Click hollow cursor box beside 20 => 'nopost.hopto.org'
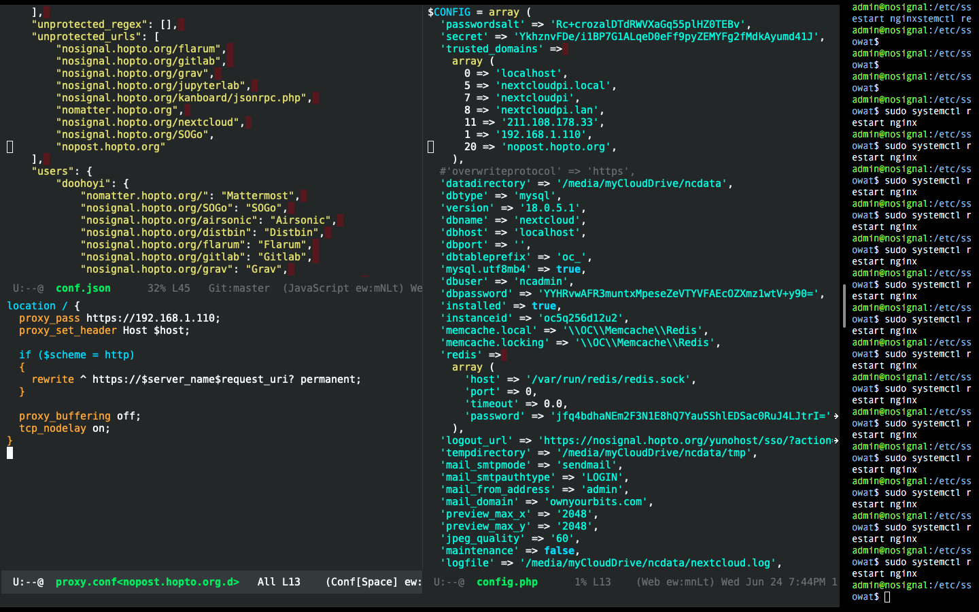Viewport: 979px width, 612px height. (430, 147)
